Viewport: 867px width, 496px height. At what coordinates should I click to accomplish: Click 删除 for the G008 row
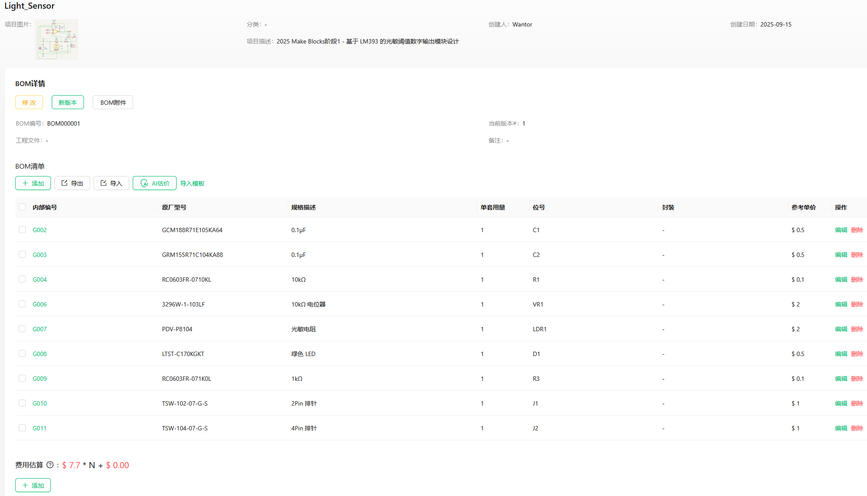857,354
